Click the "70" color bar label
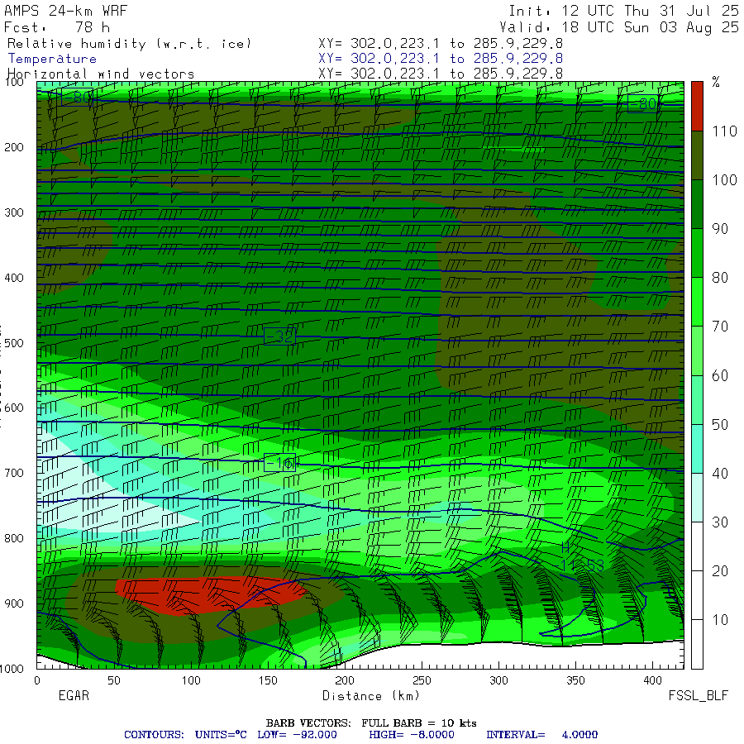 point(720,327)
